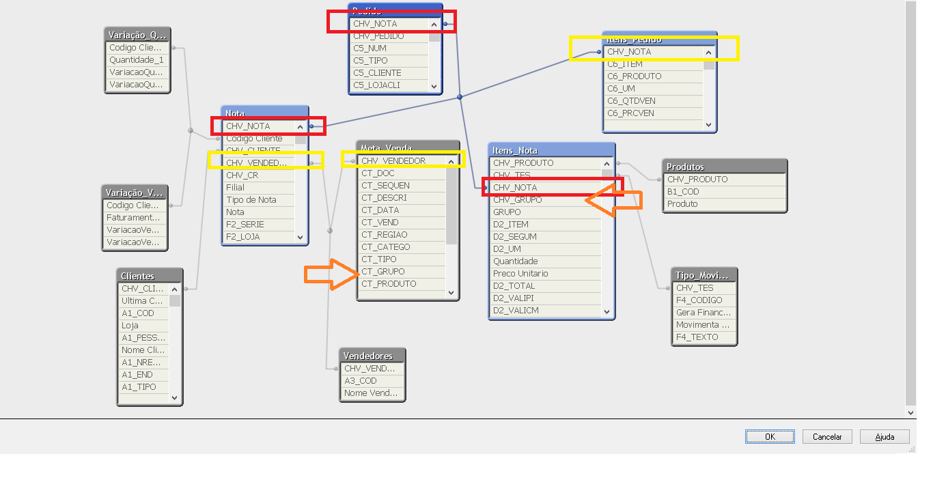
Task: Select CT_REGIAO field in Meta_Venda
Action: 402,235
